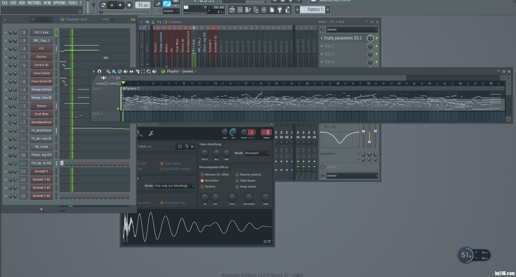Viewport: 516px width, 277px height.
Task: Mute the FPC 5 Kick channel LED
Action: click(5, 32)
